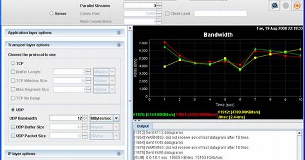The height and width of the screenshot is (160, 305).
Task: Open the Buffer Length unit dropdown
Action: pyautogui.click(x=112, y=72)
